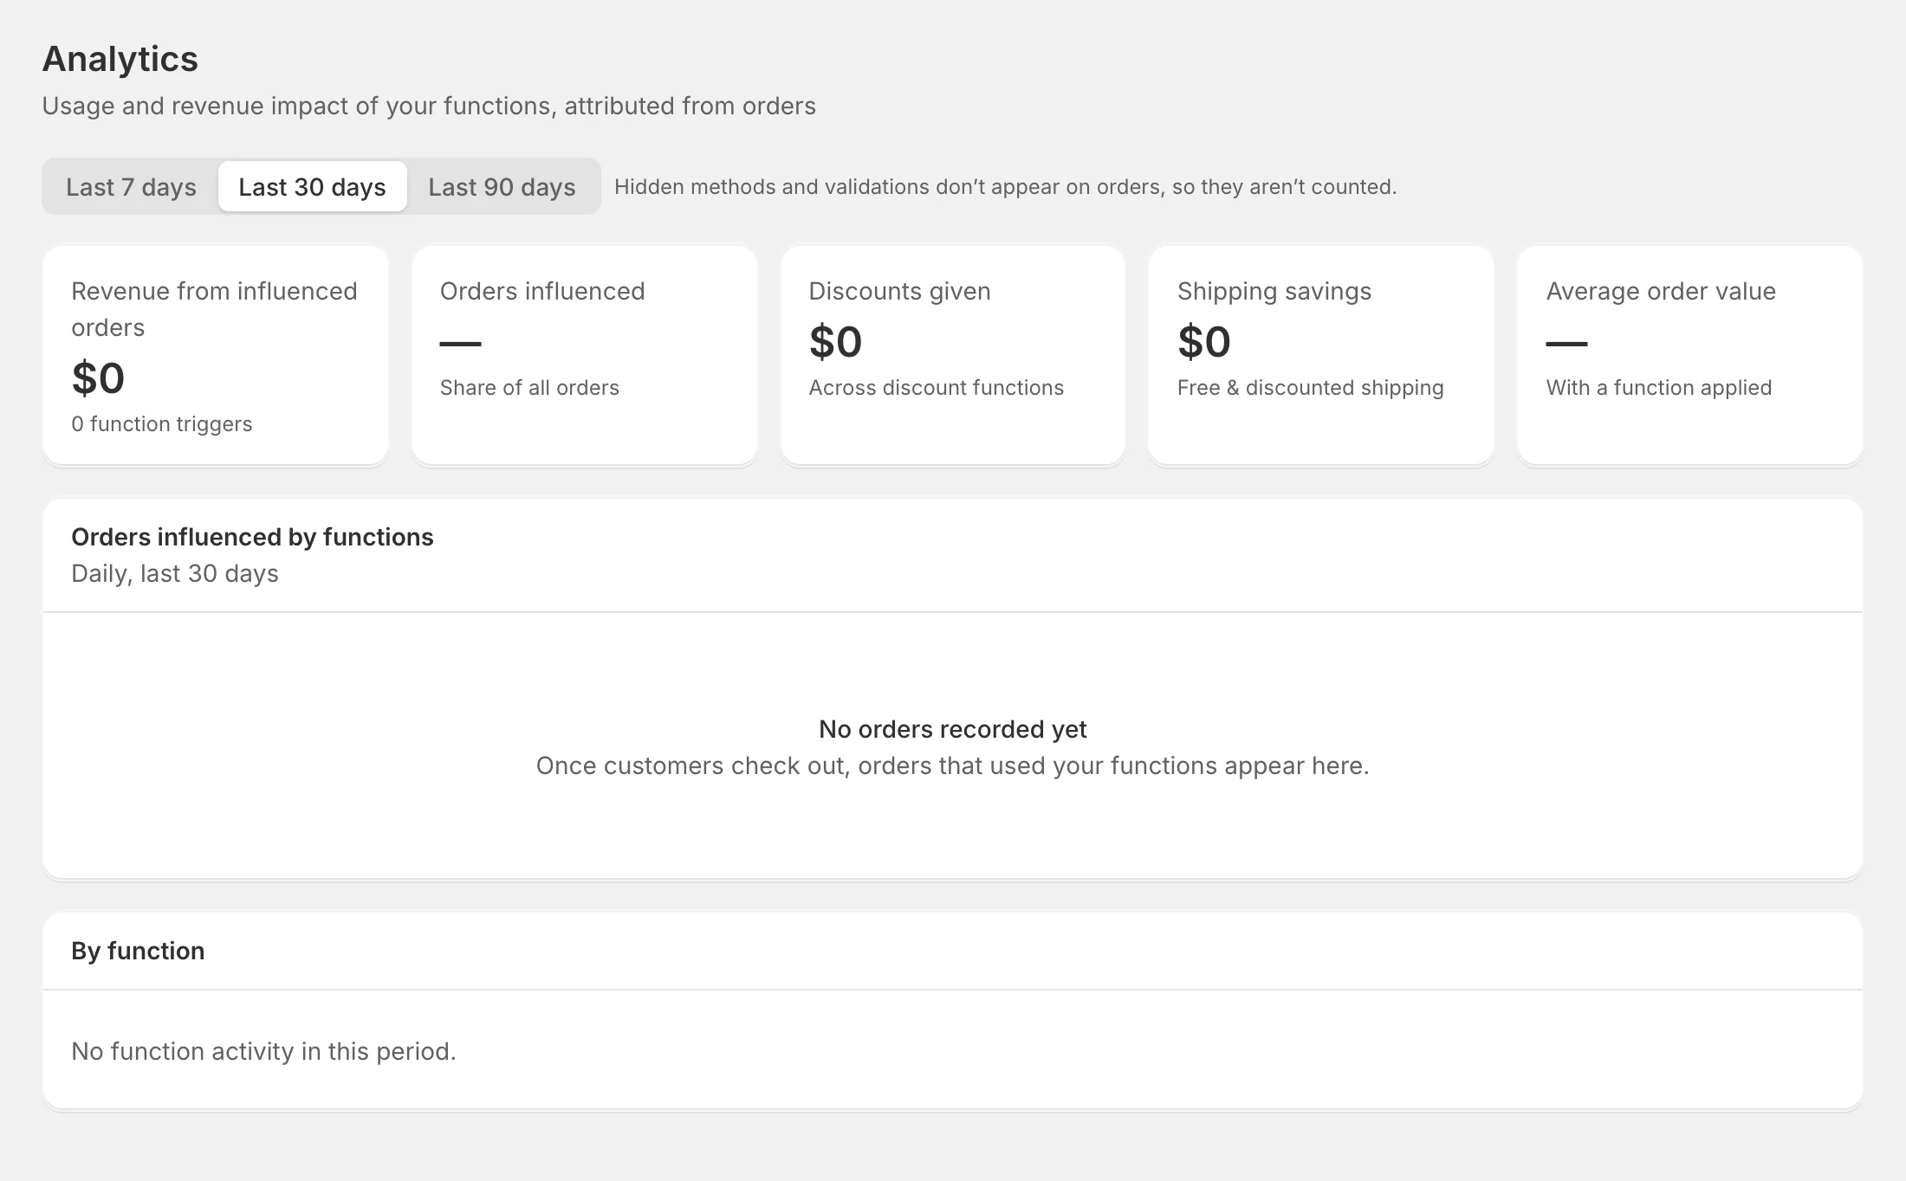Click 'No function activity in this period.'
1906x1181 pixels.
point(263,1051)
